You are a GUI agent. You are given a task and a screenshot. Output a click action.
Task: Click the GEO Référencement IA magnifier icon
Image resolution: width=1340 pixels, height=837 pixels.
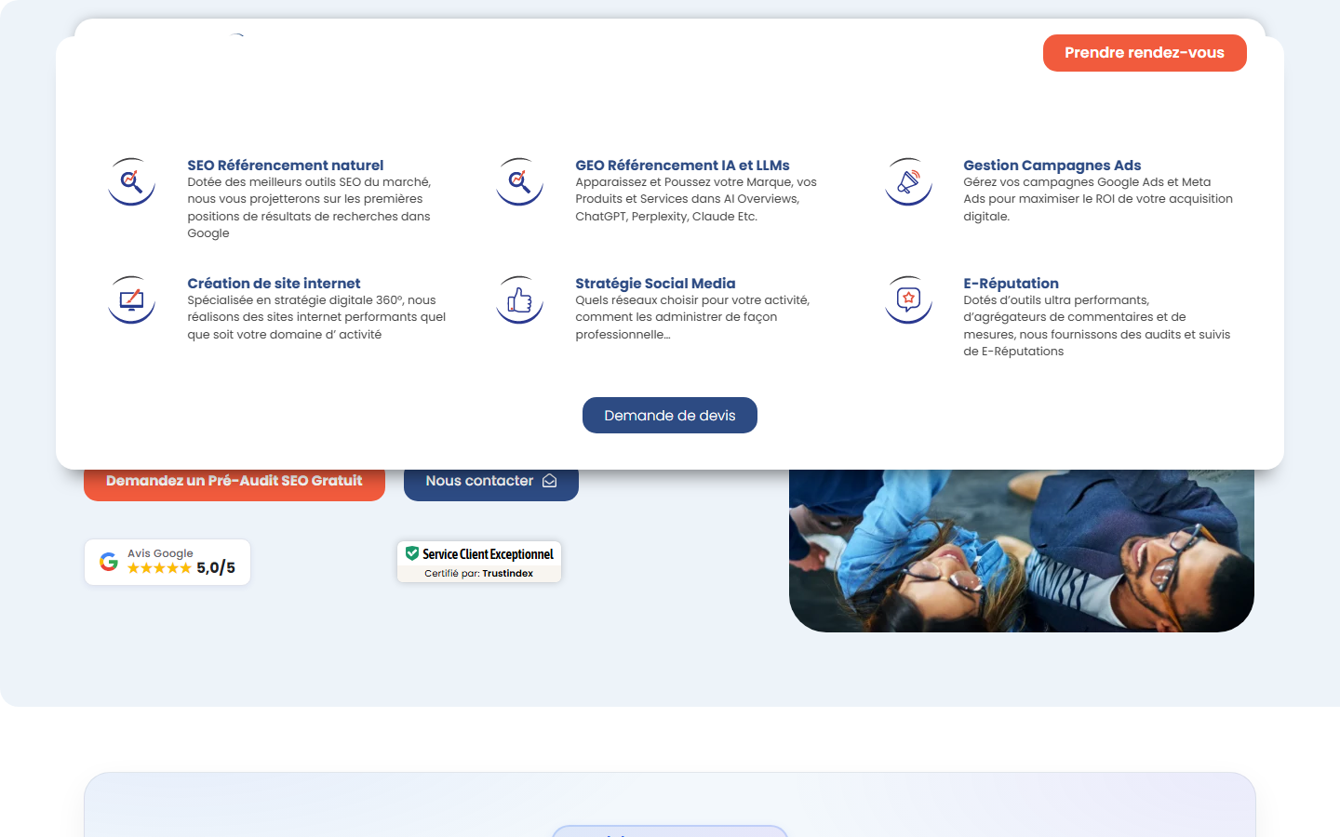coord(519,181)
